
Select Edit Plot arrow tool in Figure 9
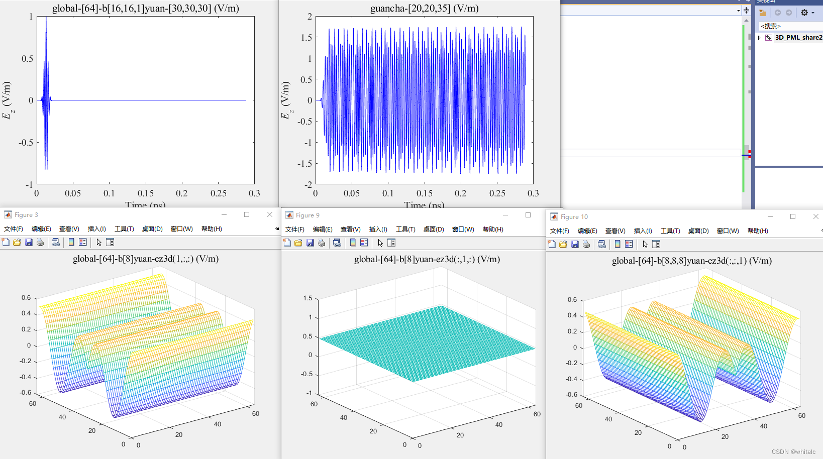point(380,243)
